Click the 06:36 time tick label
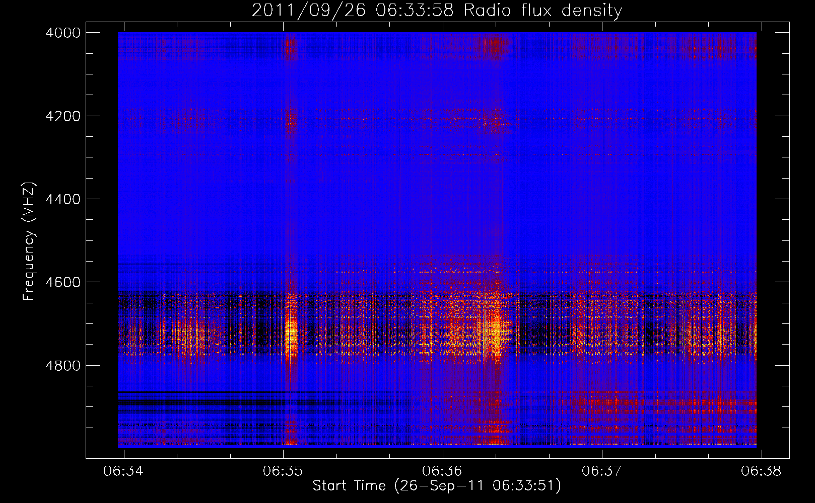This screenshot has width=815, height=503. pyautogui.click(x=442, y=471)
